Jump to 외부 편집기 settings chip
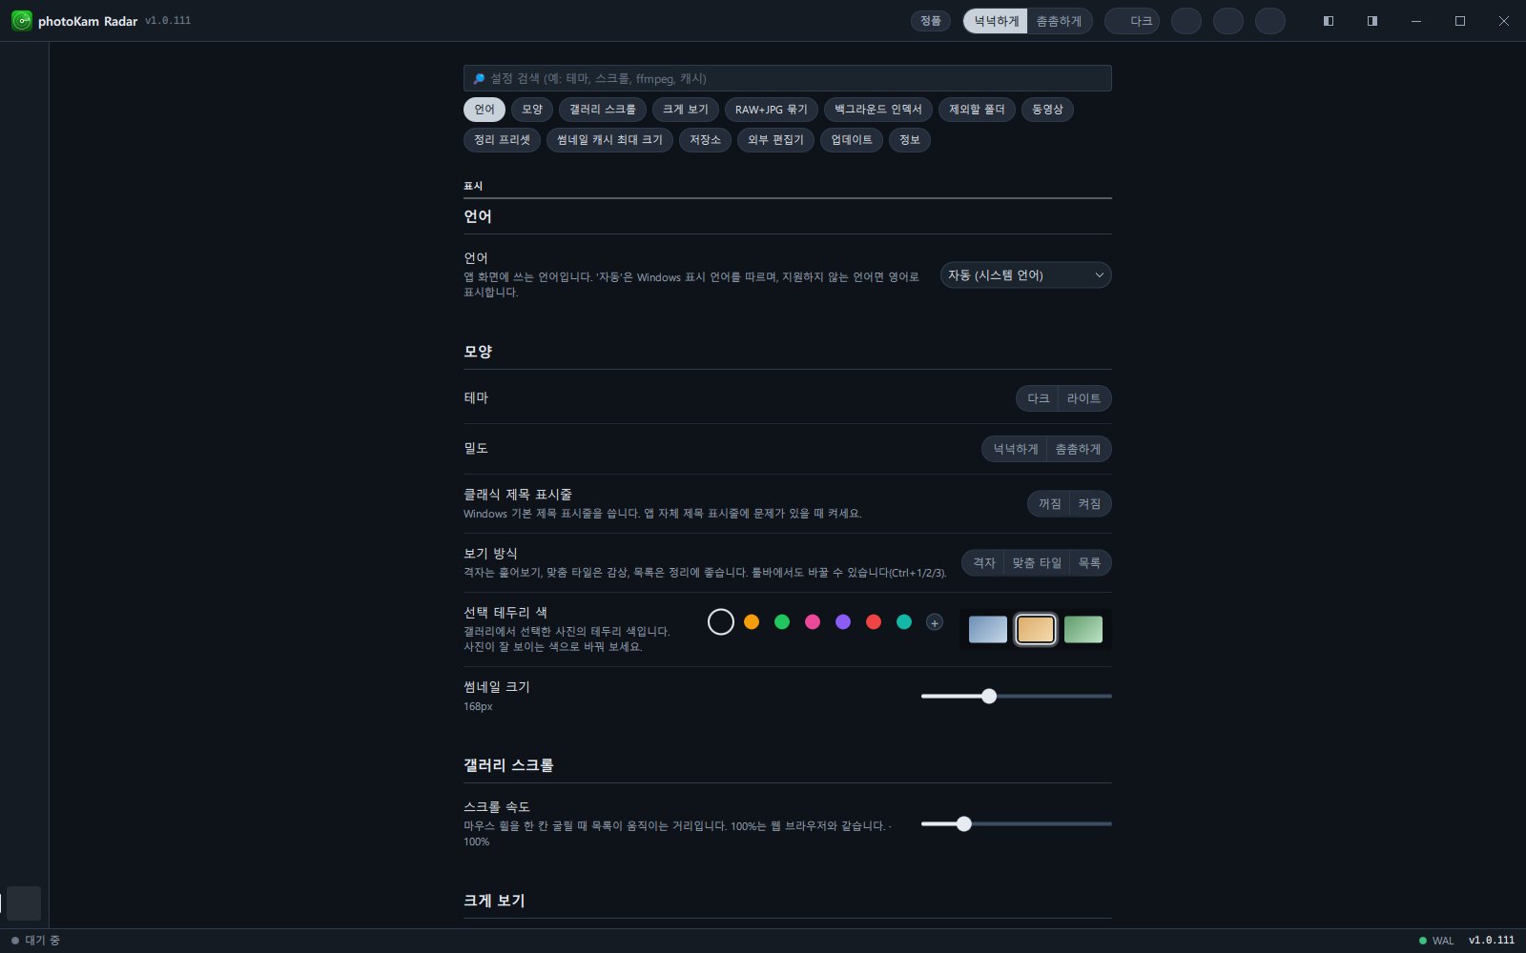 tap(775, 140)
